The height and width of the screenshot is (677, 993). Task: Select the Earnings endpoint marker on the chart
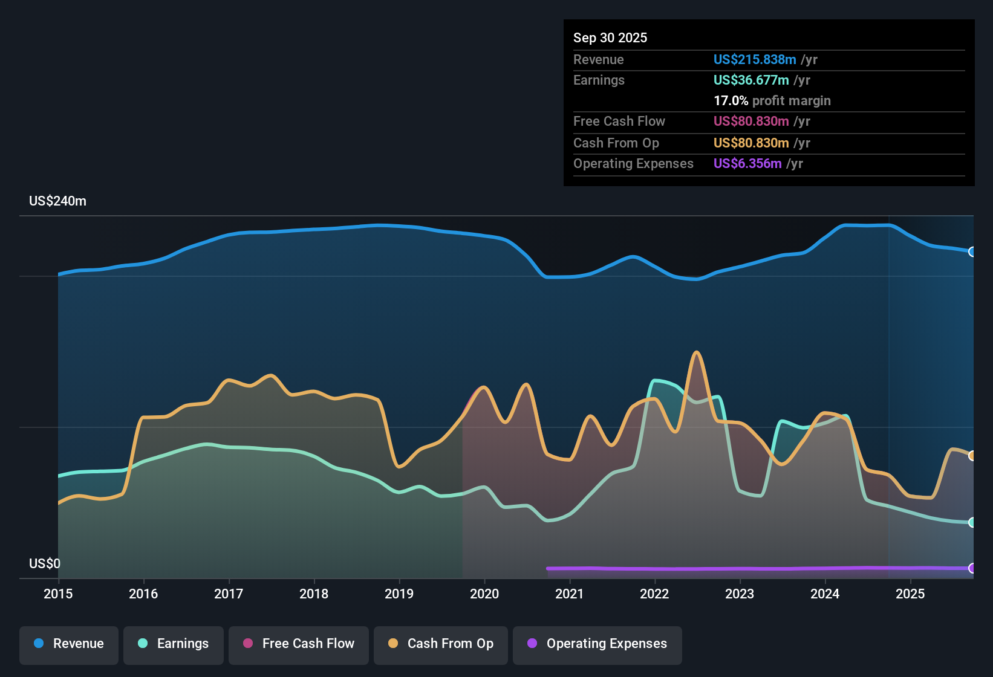coord(972,523)
